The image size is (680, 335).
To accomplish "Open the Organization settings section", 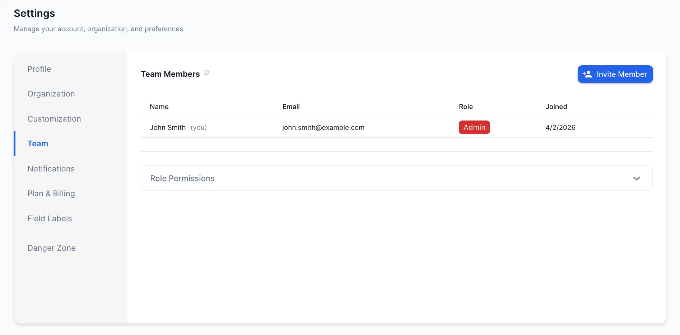I will tap(51, 94).
